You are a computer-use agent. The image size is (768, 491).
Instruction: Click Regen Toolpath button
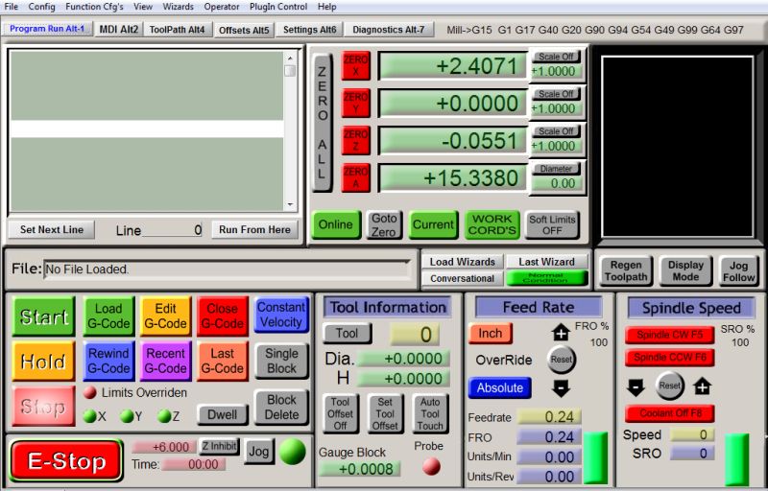click(626, 271)
